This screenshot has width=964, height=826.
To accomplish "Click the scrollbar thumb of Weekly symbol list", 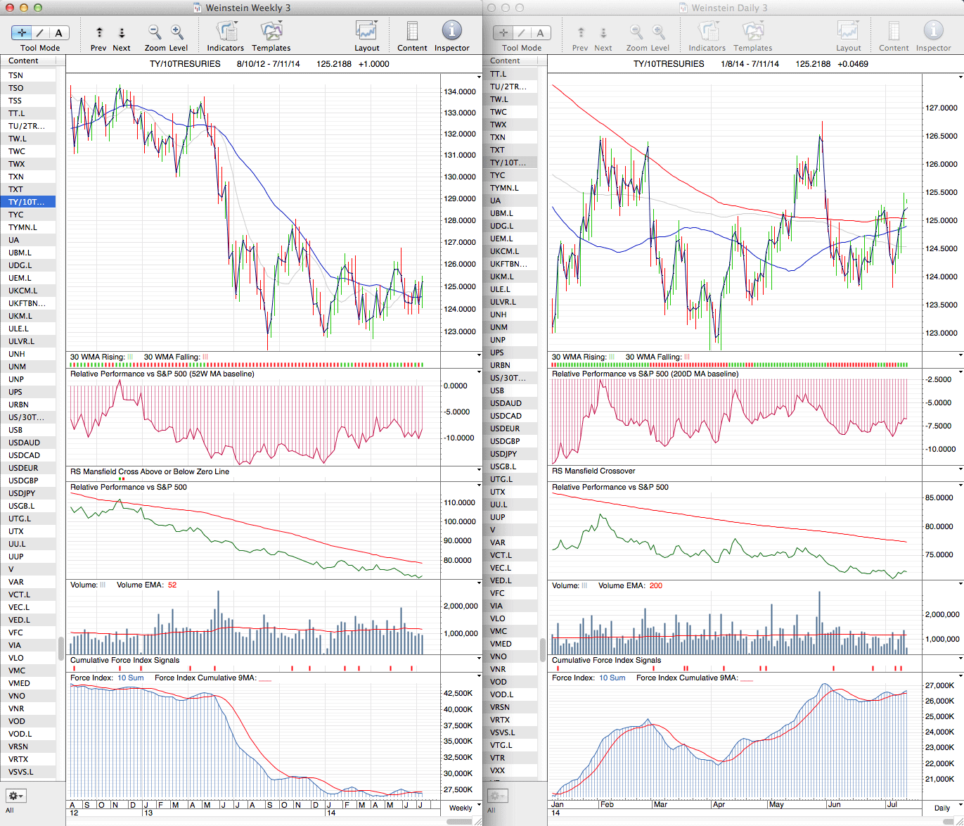I will 61,648.
